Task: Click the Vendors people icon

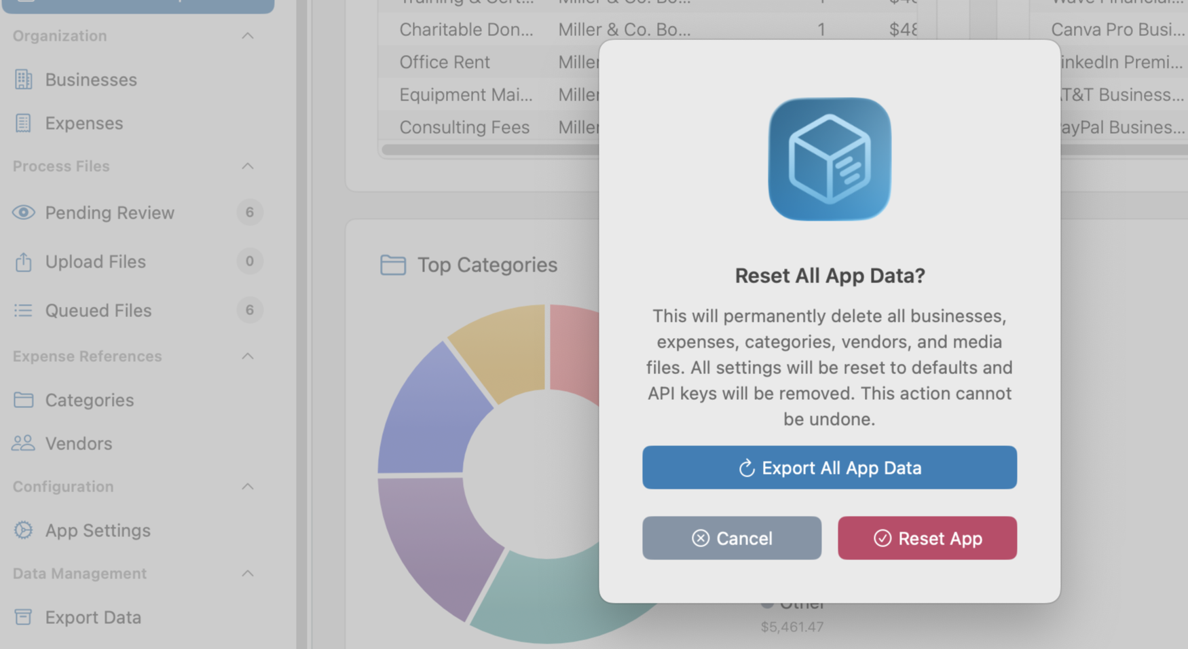Action: click(23, 443)
